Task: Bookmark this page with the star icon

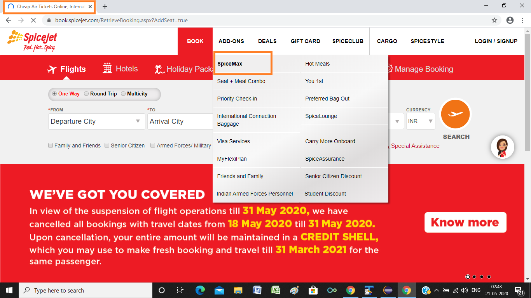Action: [494, 20]
